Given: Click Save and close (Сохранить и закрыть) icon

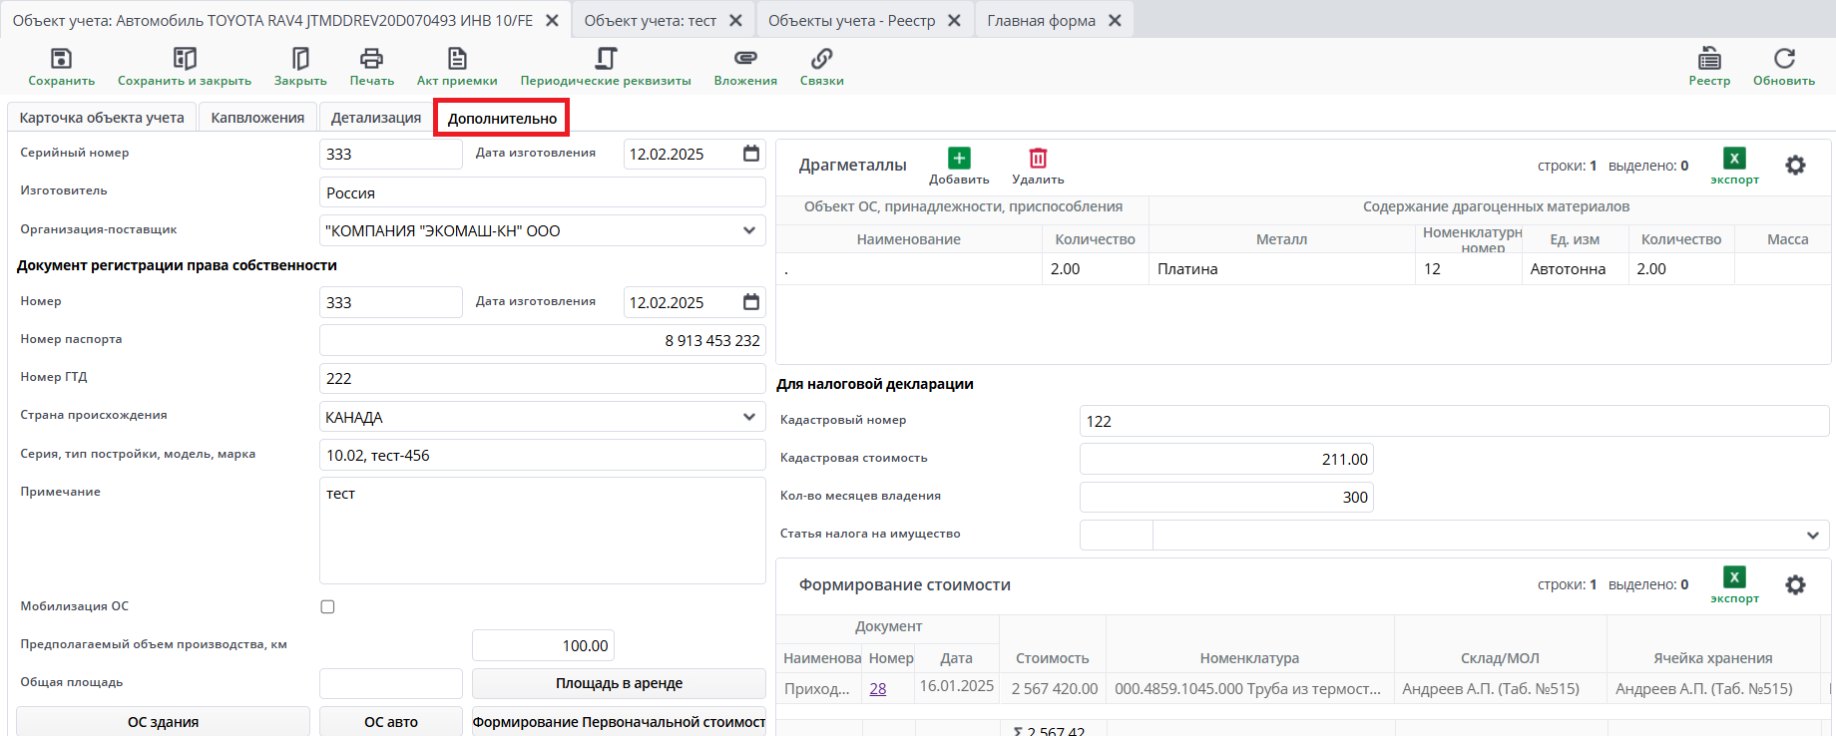Looking at the screenshot, I should [x=185, y=59].
